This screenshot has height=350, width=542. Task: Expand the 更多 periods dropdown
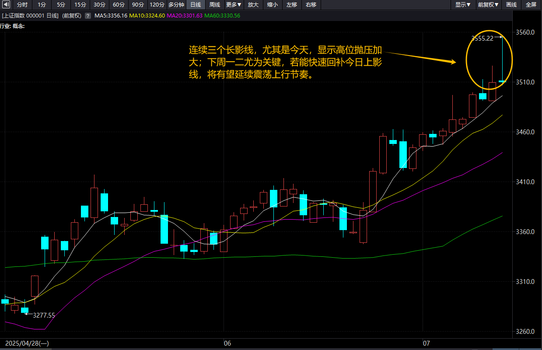[x=234, y=5]
